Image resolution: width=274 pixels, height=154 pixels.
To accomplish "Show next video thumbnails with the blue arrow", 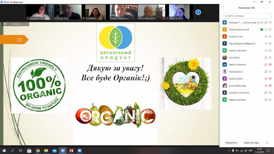I will pos(198,12).
